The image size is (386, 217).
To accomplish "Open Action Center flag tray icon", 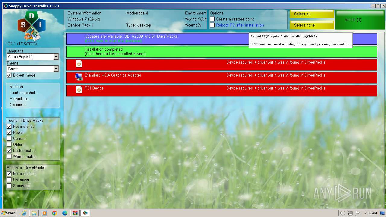I will pyautogui.click(x=357, y=213).
